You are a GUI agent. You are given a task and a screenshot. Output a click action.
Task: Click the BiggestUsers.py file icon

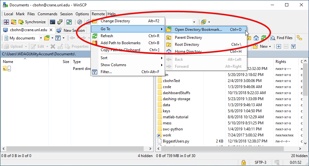click(159, 141)
